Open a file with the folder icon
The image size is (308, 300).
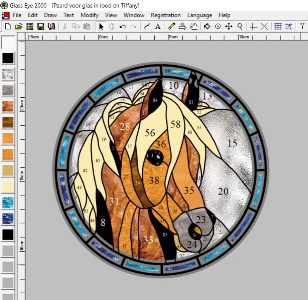pyautogui.click(x=18, y=26)
